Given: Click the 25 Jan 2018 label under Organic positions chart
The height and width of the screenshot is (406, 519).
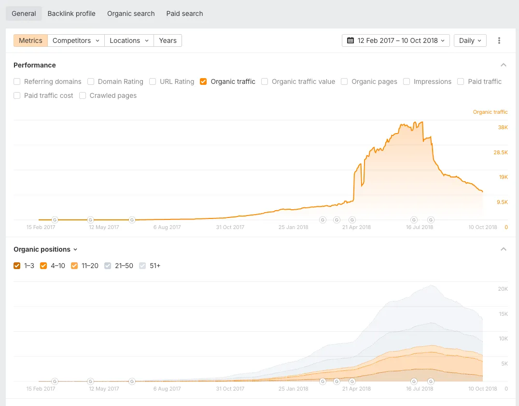Looking at the screenshot, I should coord(293,389).
